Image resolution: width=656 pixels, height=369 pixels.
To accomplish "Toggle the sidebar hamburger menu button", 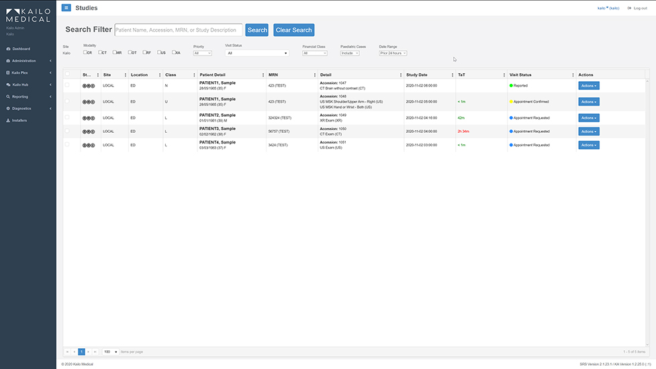I will coord(66,8).
